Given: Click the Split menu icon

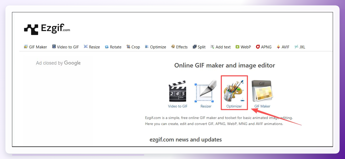Looking at the screenshot, I should (195, 47).
